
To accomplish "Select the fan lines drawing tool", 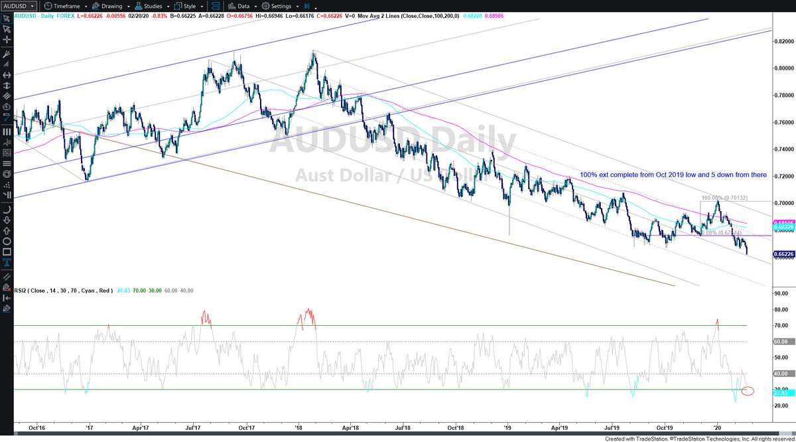I will 7,64.
